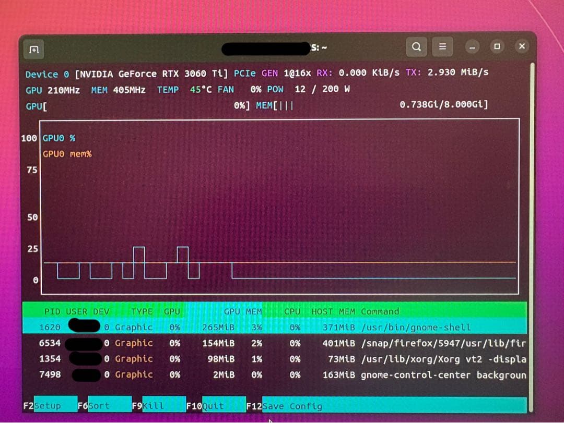Screen dimensions: 564x423
Task: Maximize the terminal window
Action: tap(497, 46)
